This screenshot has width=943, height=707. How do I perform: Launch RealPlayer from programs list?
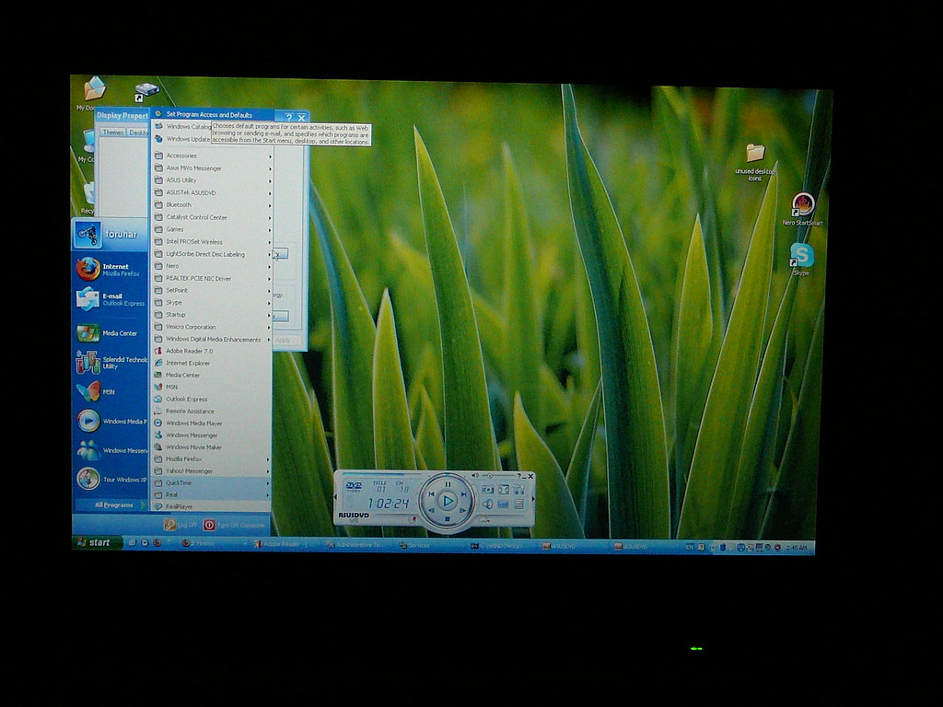pyautogui.click(x=212, y=507)
